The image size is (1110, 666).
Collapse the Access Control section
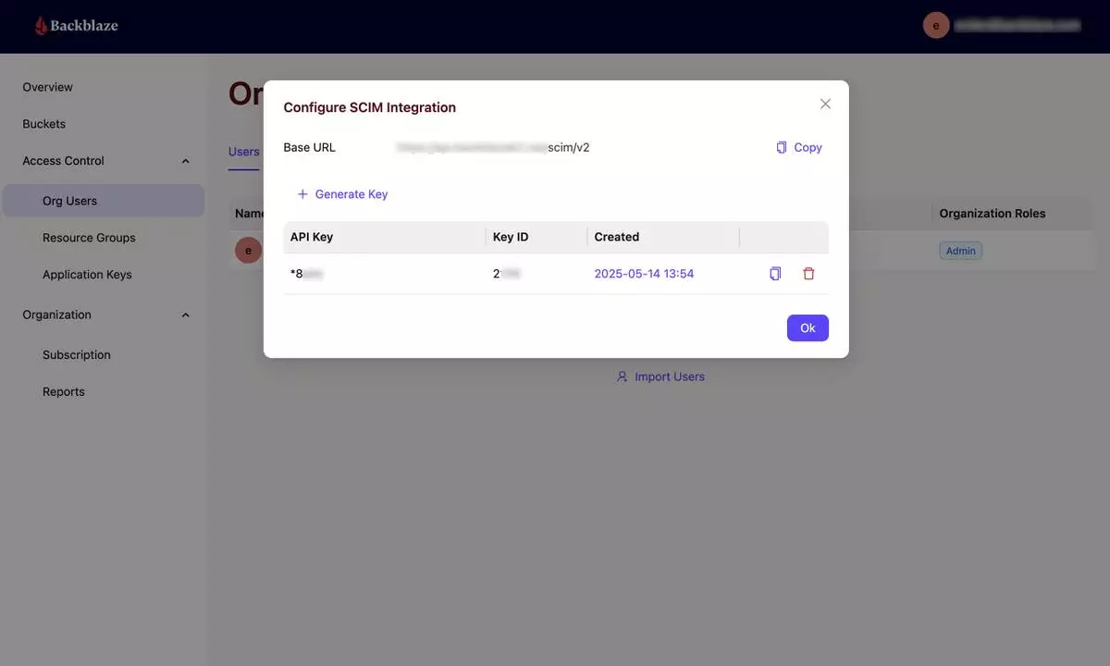point(185,161)
